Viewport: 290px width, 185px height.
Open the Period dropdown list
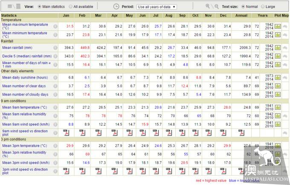tap(157, 7)
